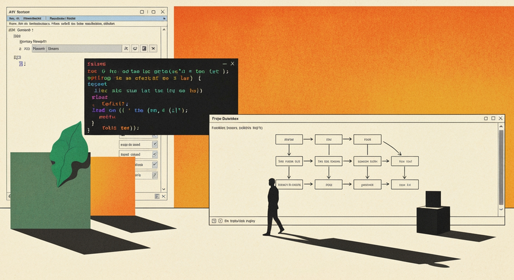Click the flowchart window's scrollbar up arrow
514x280 pixels.
click(x=501, y=126)
